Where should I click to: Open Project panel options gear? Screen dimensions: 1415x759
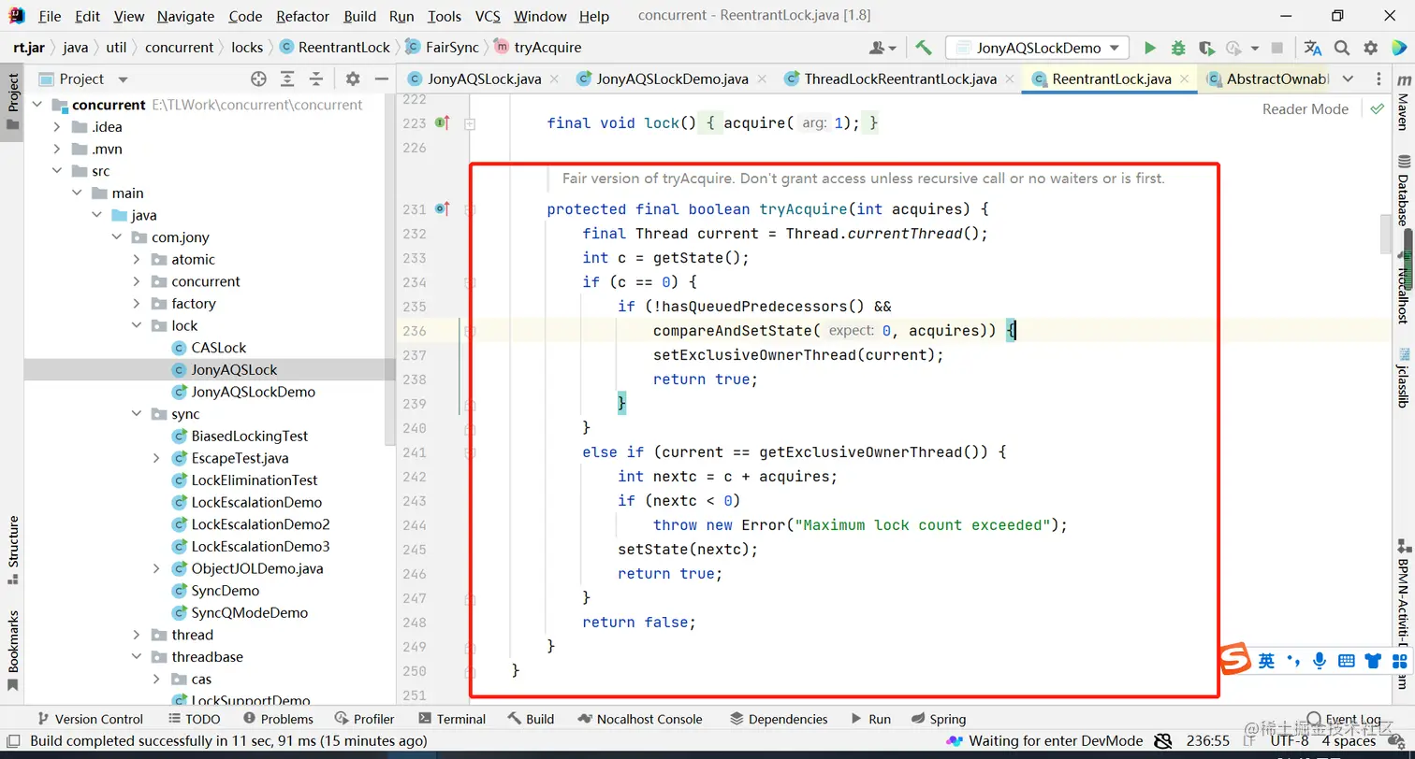pos(353,79)
